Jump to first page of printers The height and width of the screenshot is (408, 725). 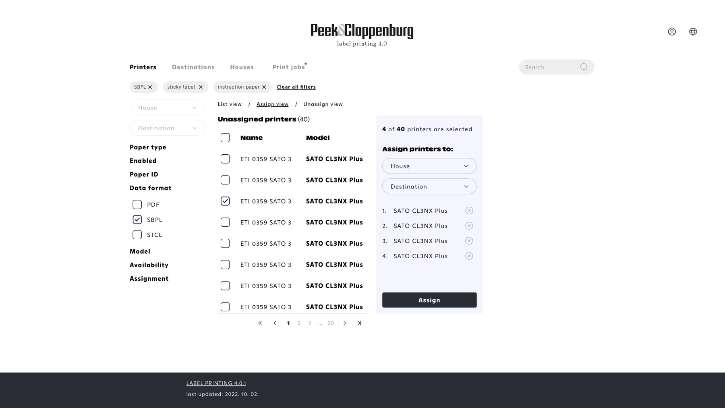[x=260, y=323]
